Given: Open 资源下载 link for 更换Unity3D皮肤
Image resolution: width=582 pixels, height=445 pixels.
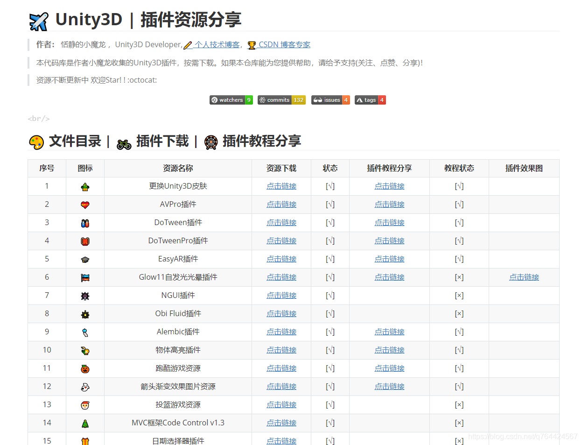Looking at the screenshot, I should (281, 186).
